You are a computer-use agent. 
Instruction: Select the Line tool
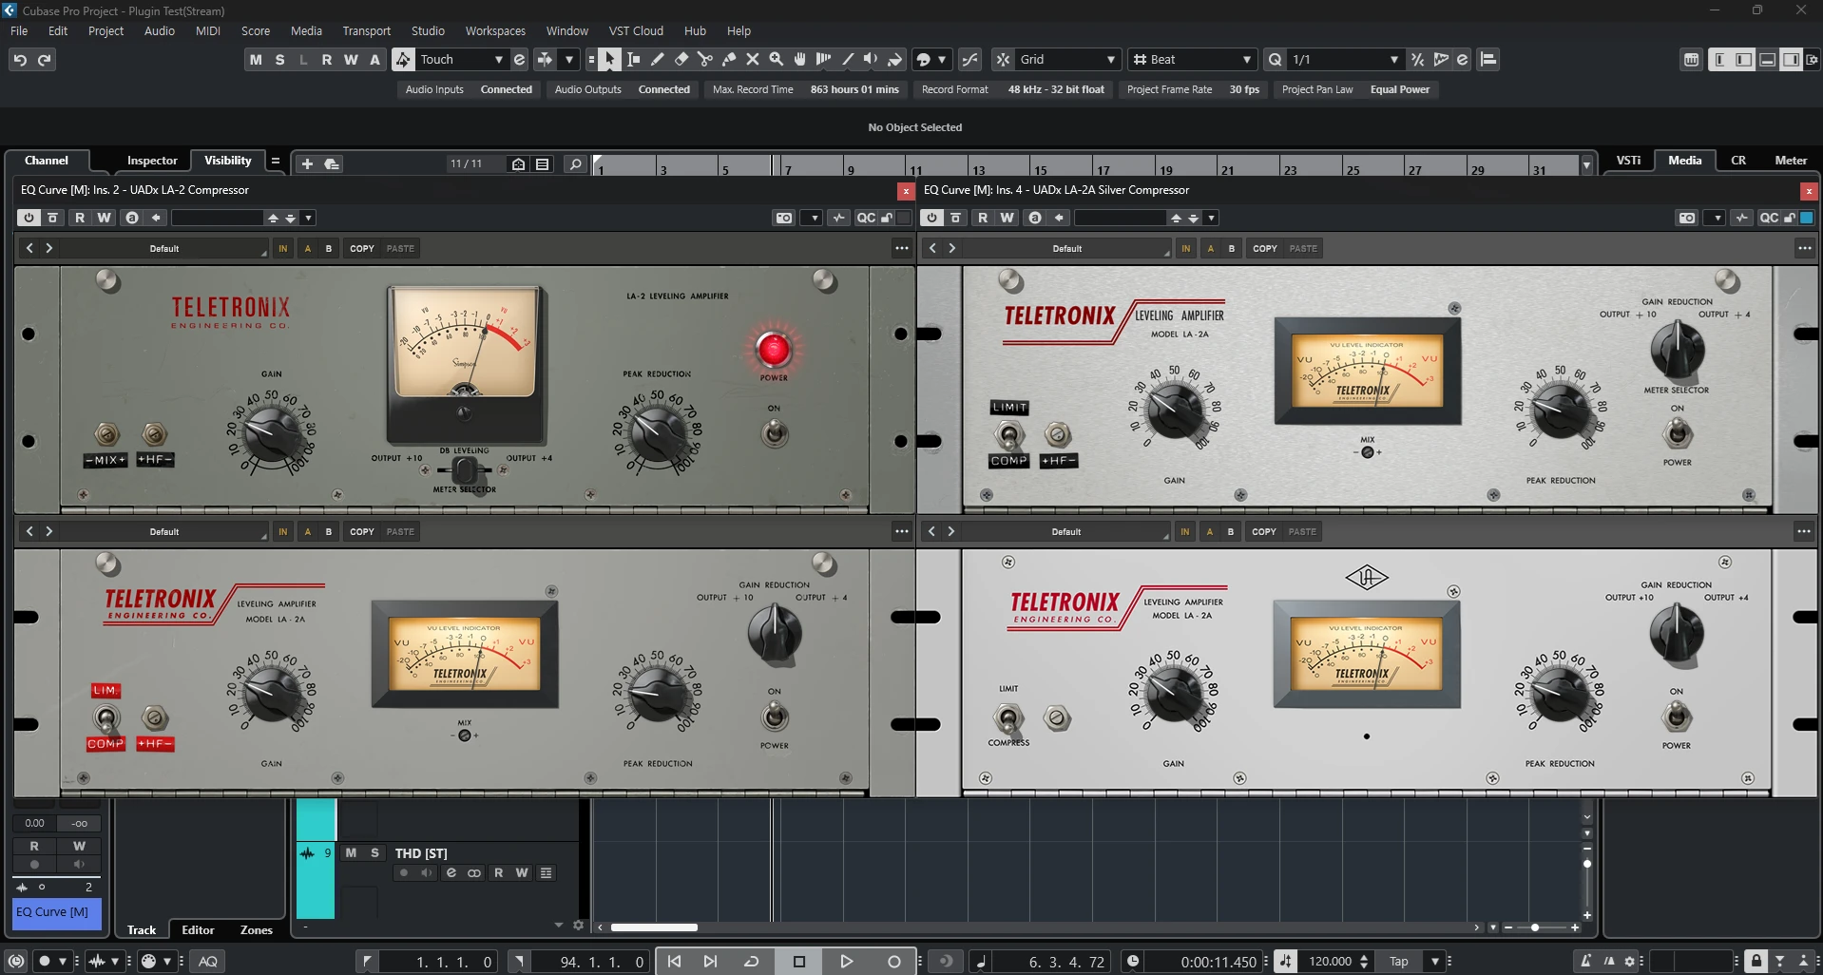847,59
